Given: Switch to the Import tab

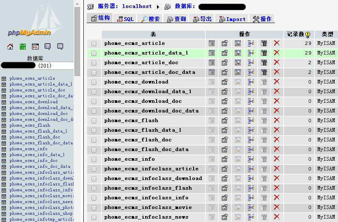Looking at the screenshot, I should click(232, 19).
